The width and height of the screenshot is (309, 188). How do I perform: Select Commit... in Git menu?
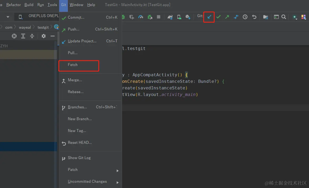click(90, 18)
